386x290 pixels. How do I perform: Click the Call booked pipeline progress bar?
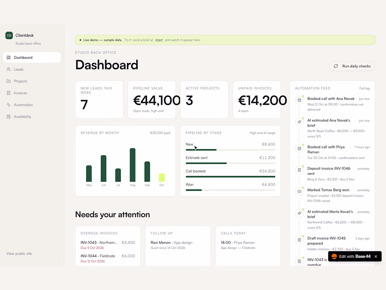pos(231,177)
